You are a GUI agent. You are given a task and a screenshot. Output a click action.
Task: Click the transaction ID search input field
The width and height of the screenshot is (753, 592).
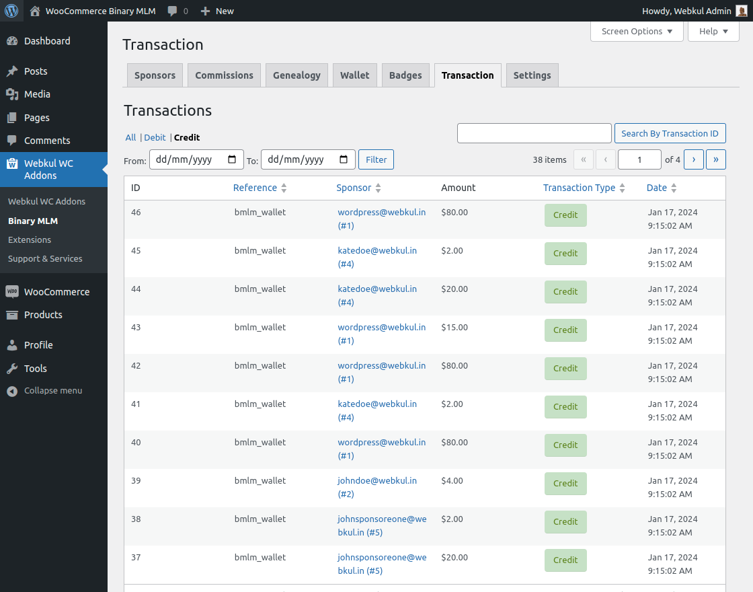(534, 133)
